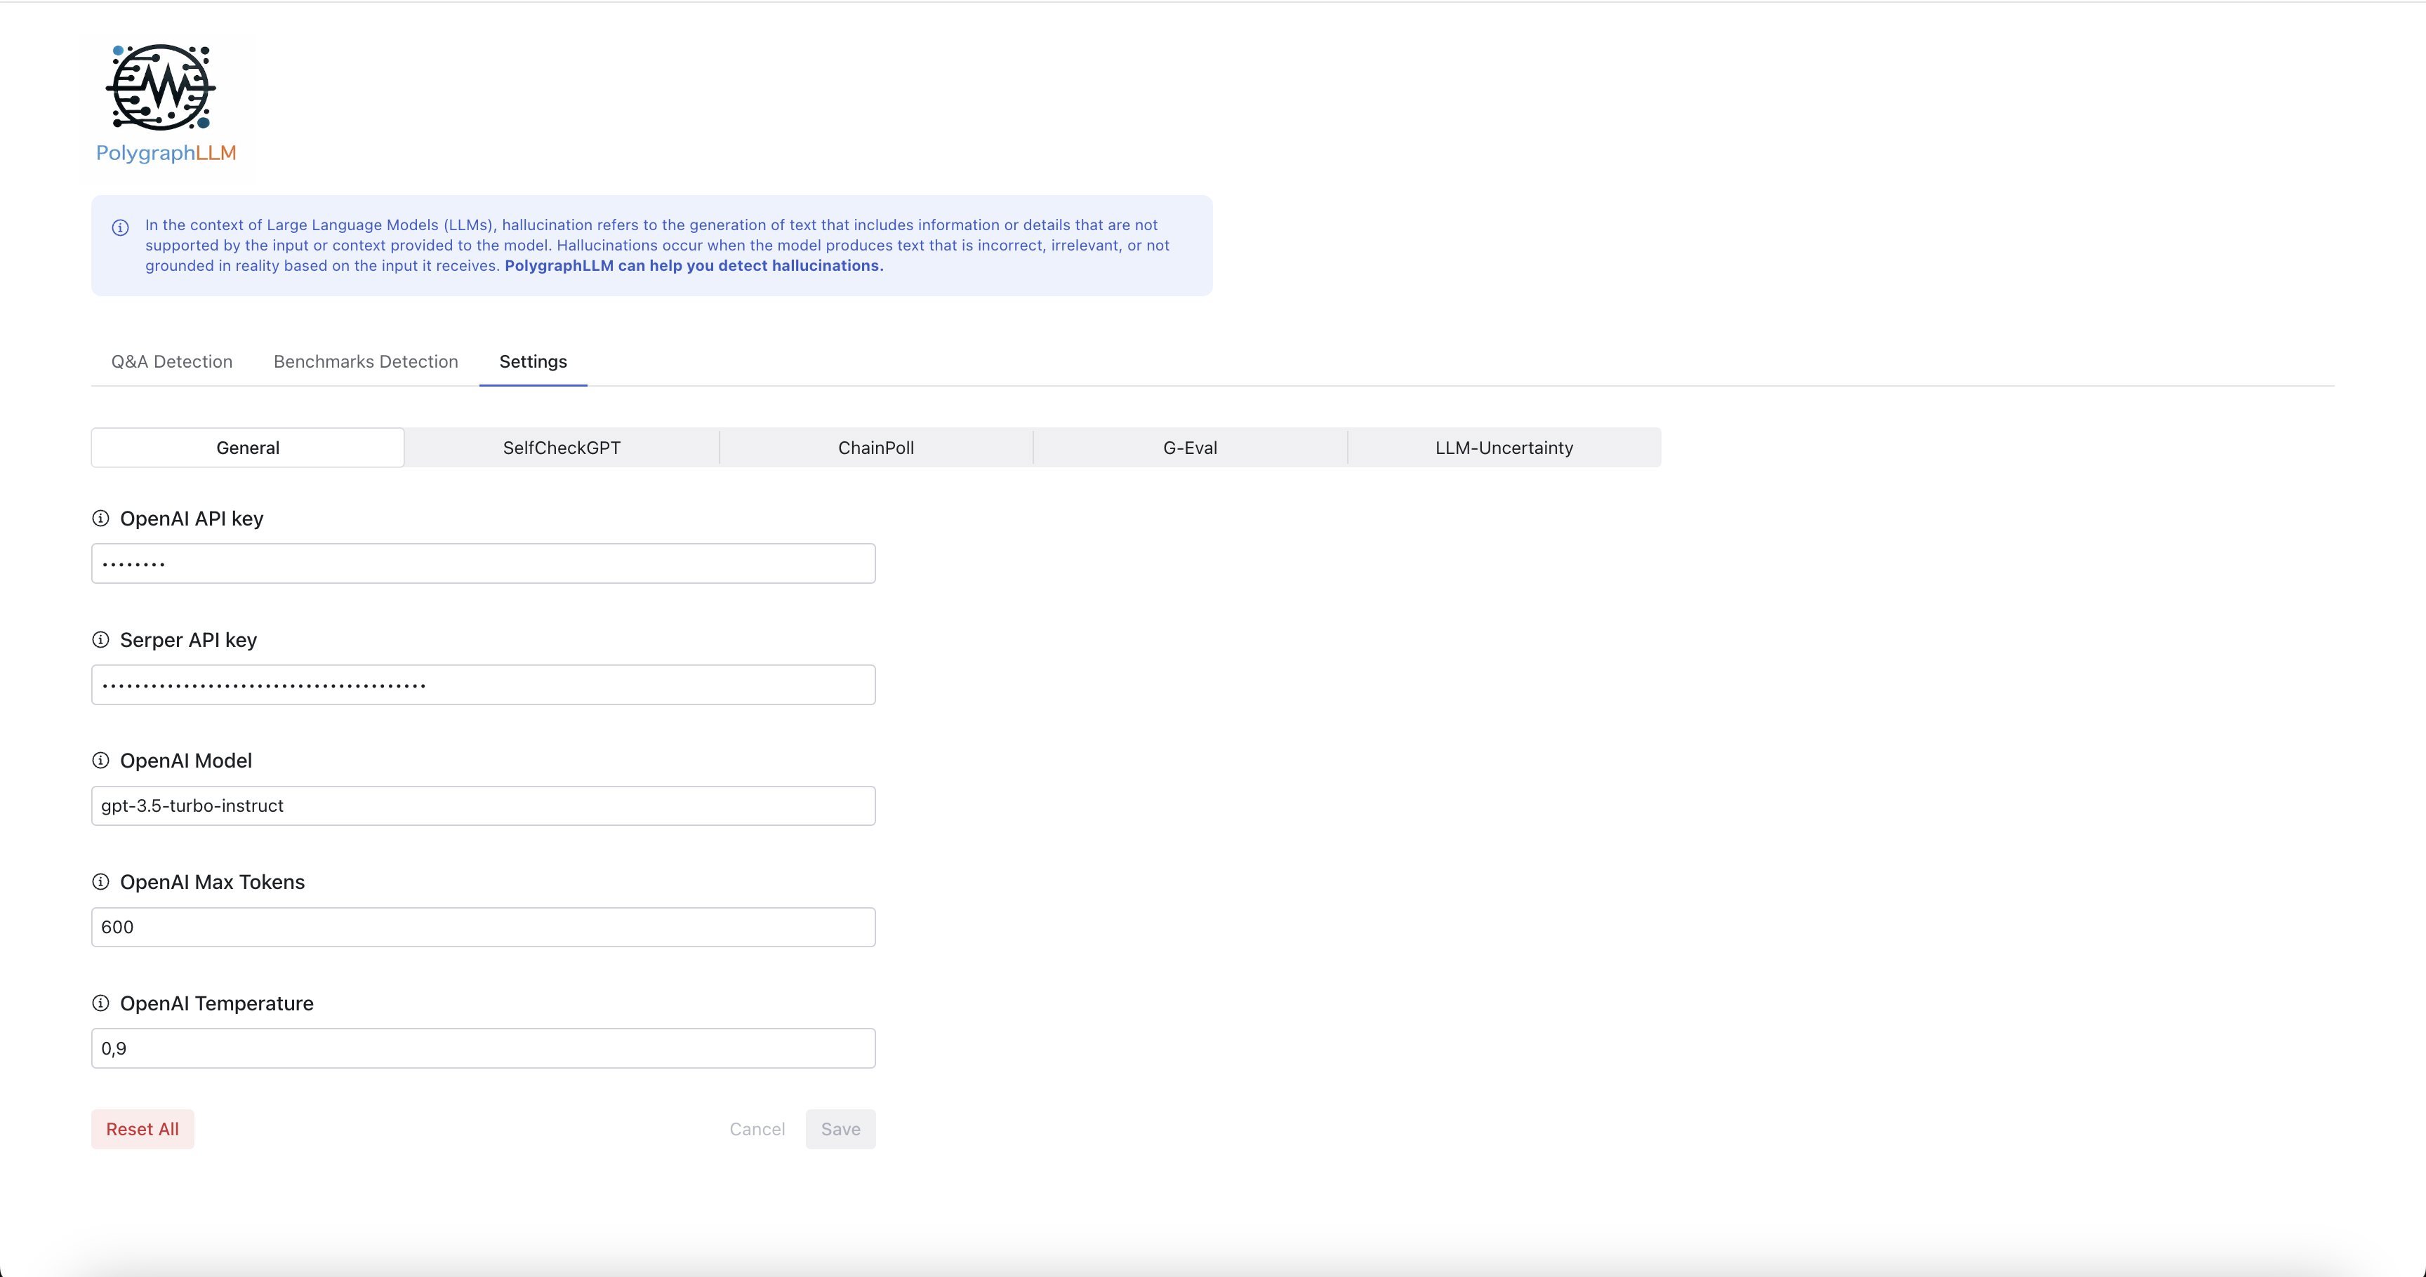Screen dimensions: 2426x1277
Task: Select the General settings segment
Action: [248, 448]
